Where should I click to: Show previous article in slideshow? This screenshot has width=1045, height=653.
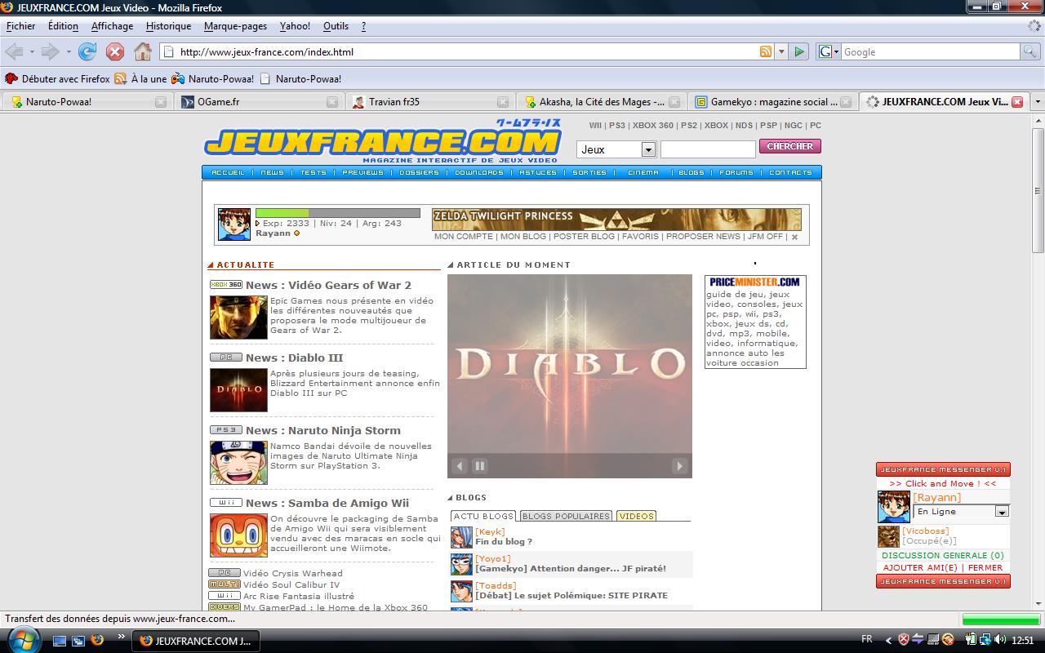coord(460,466)
